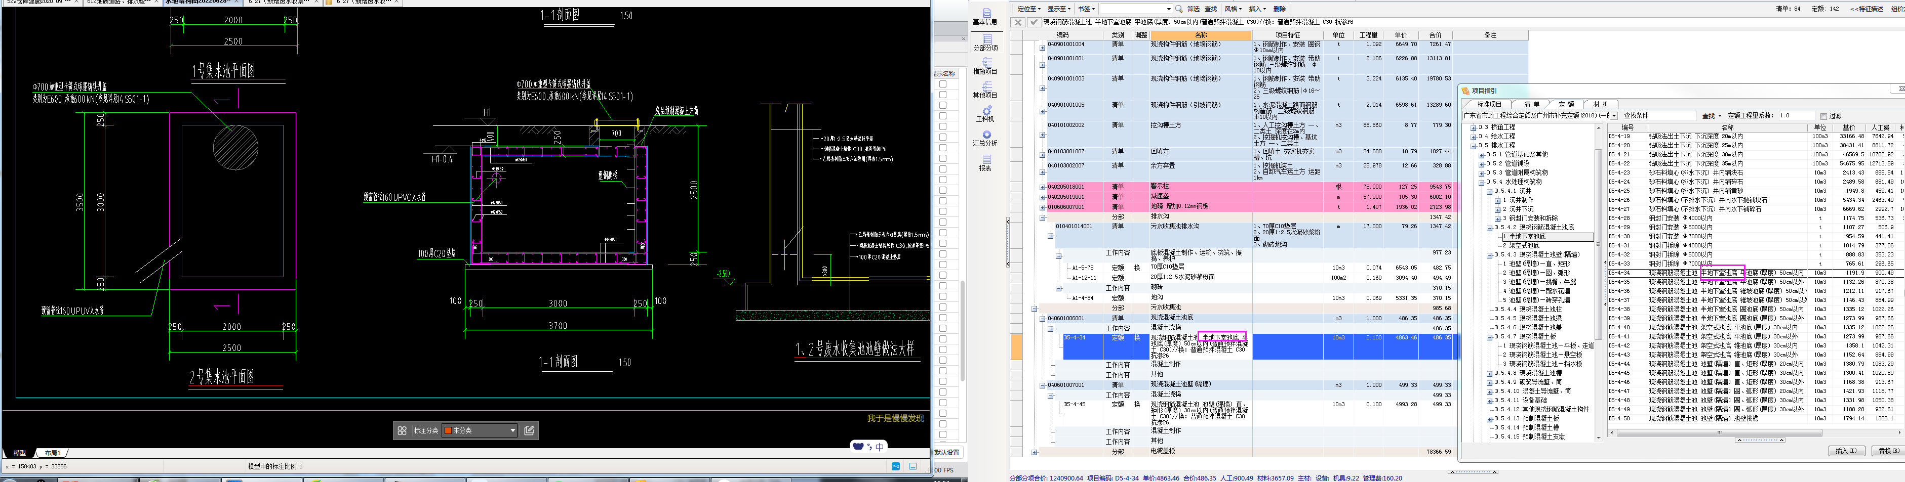The height and width of the screenshot is (482, 1905).
Task: Click the formula bar text starting with 现浇钢筋混凝土池
Action: tap(1198, 22)
